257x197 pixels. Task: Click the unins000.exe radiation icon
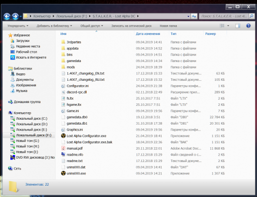point(63,173)
